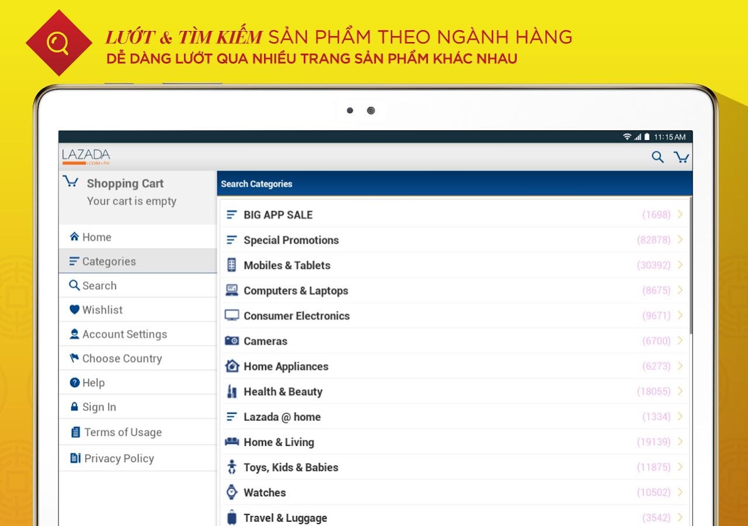Open the Shopping Cart heading
Image resolution: width=748 pixels, height=526 pixels.
[125, 184]
